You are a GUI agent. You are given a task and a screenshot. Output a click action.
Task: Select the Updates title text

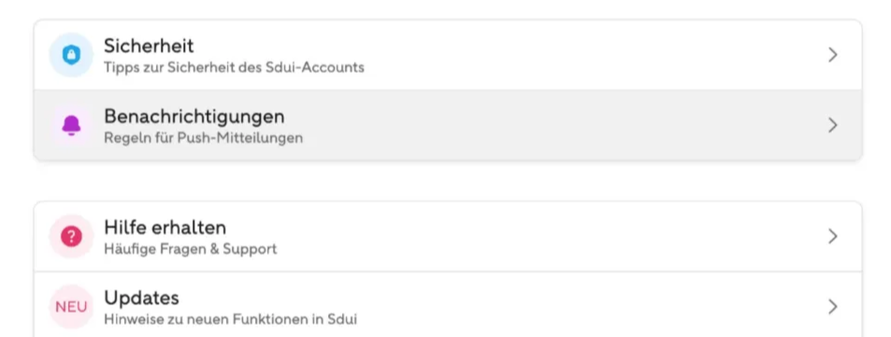tap(141, 299)
